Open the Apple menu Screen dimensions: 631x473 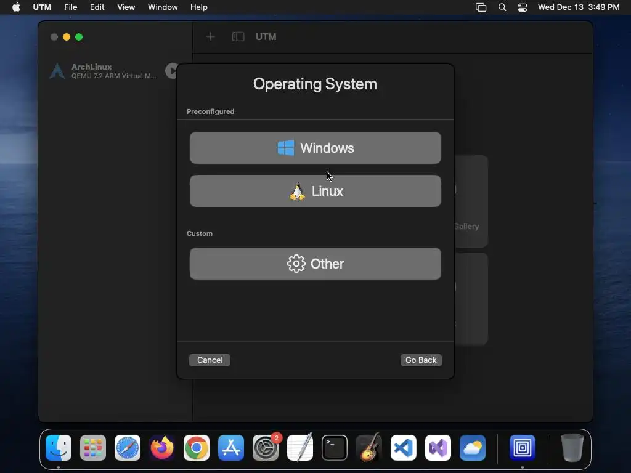16,7
